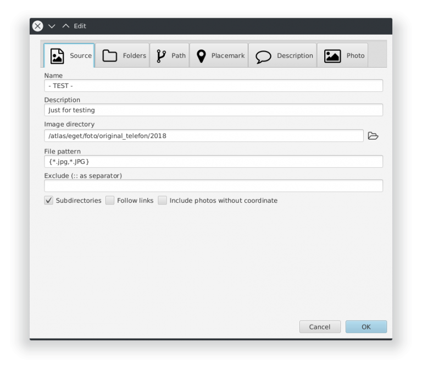Image resolution: width=422 pixels, height=370 pixels.
Task: Click the Image directory path field
Action: tap(204, 136)
